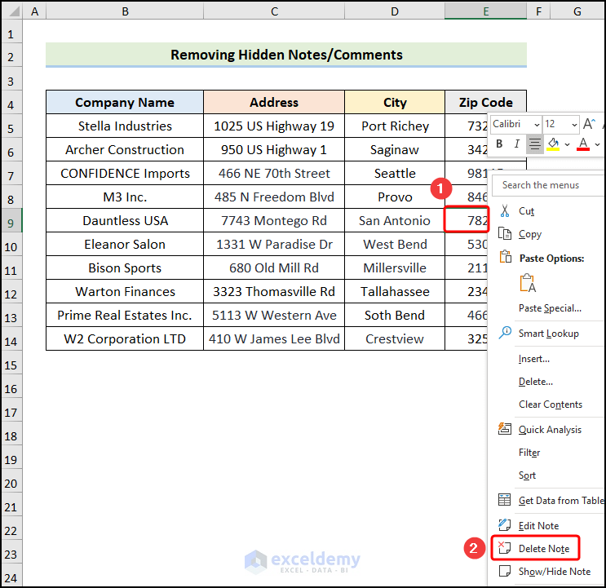This screenshot has height=588, width=606.
Task: Click the Smart Lookup magnifier icon
Action: pos(505,333)
